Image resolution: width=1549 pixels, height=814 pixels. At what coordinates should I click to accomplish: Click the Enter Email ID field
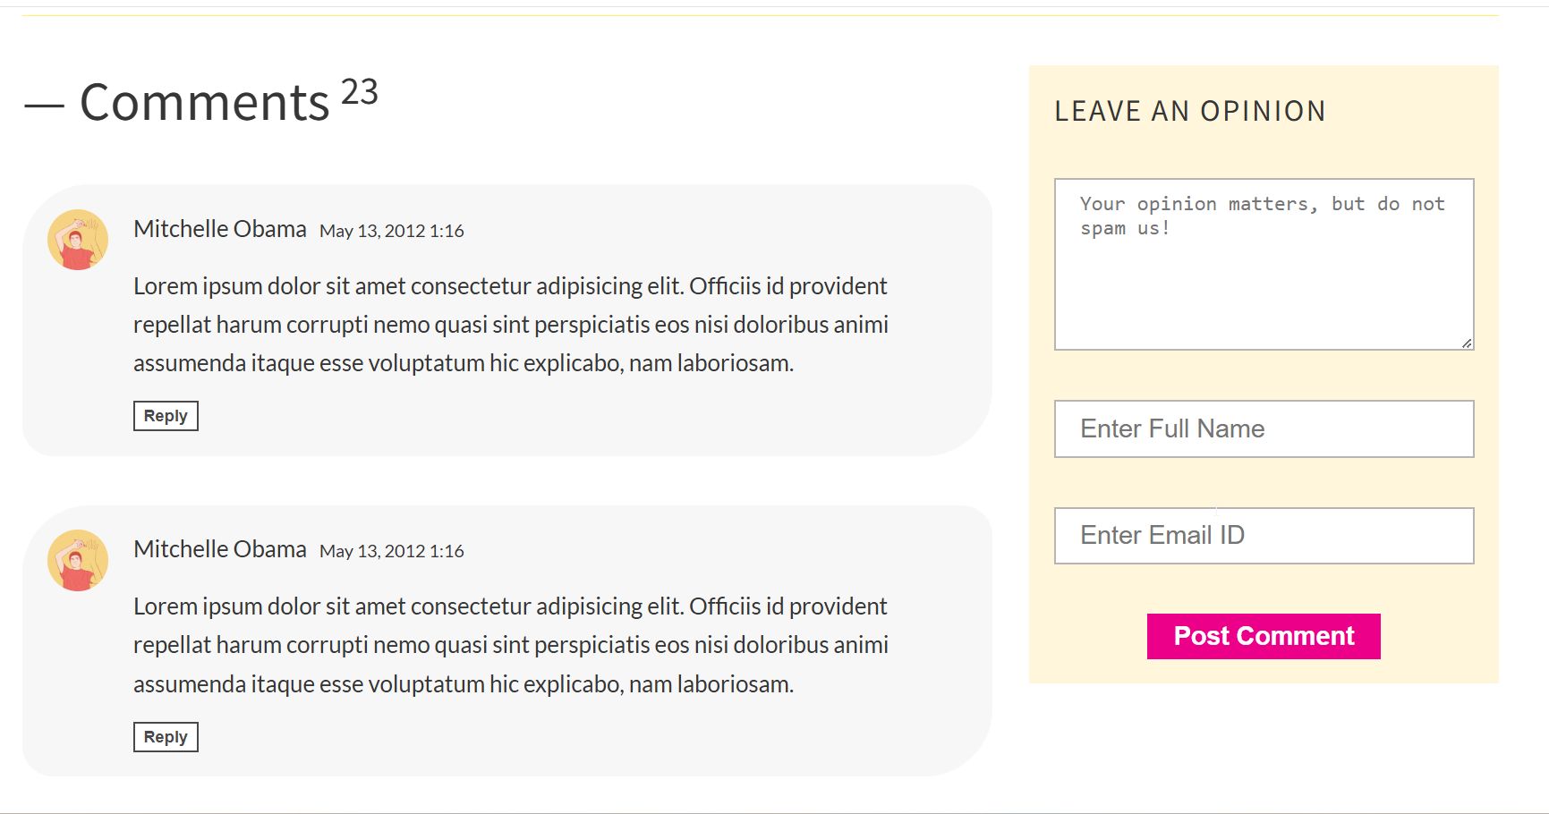pos(1264,536)
